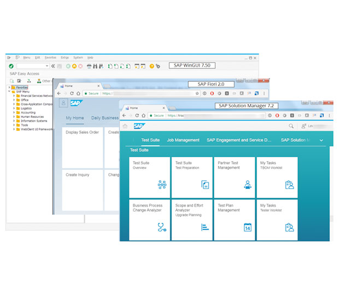The image size is (345, 286).
Task: Click the SAP logo in the Fiori 2.0 window
Action: pyautogui.click(x=77, y=103)
